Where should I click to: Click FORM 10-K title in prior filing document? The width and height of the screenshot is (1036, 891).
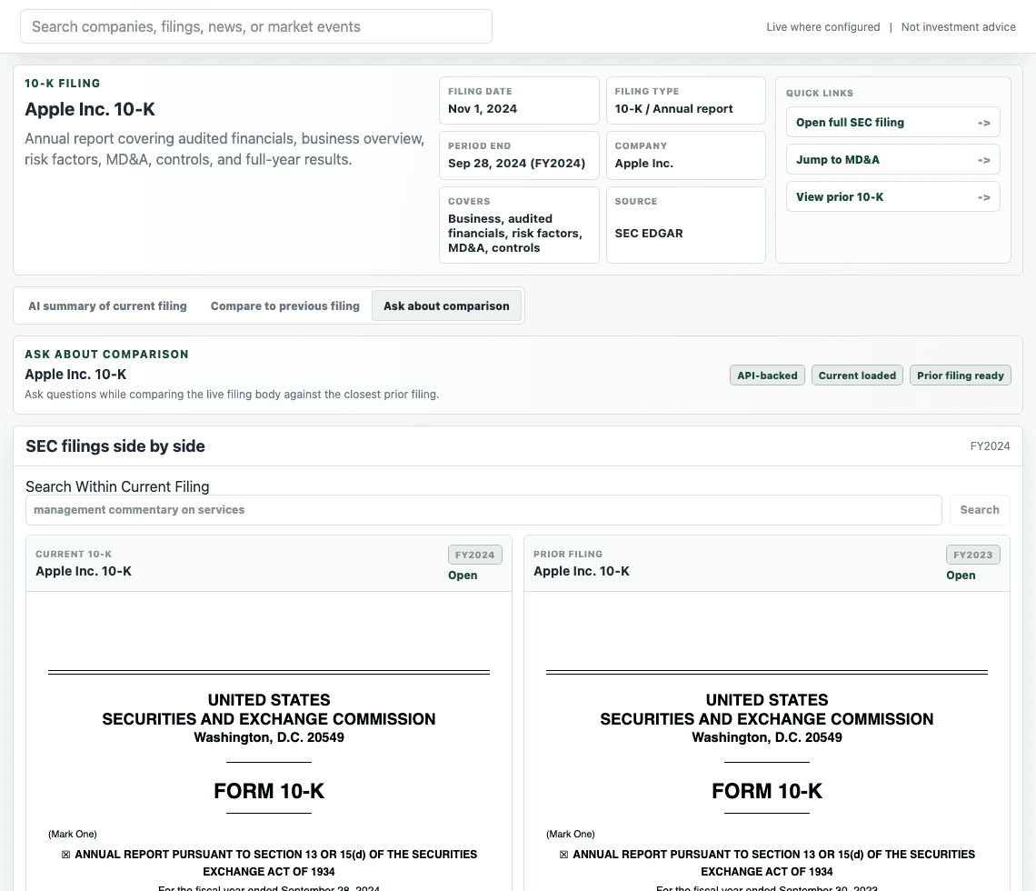(766, 791)
